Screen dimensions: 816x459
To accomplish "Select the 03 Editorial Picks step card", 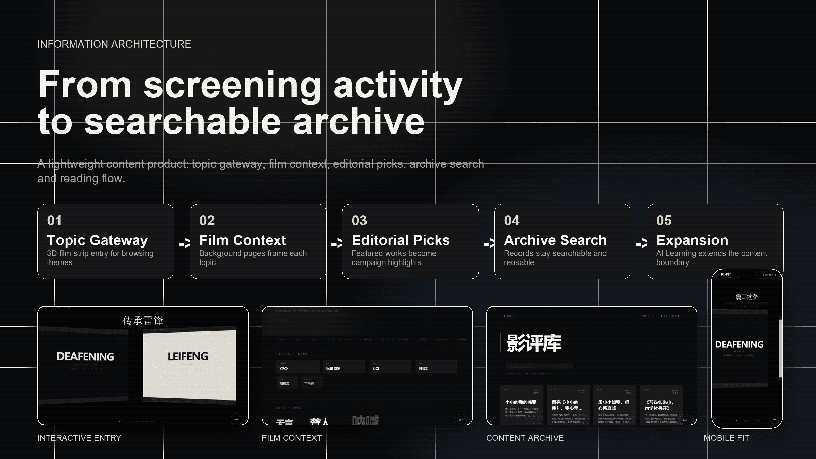I will point(410,241).
